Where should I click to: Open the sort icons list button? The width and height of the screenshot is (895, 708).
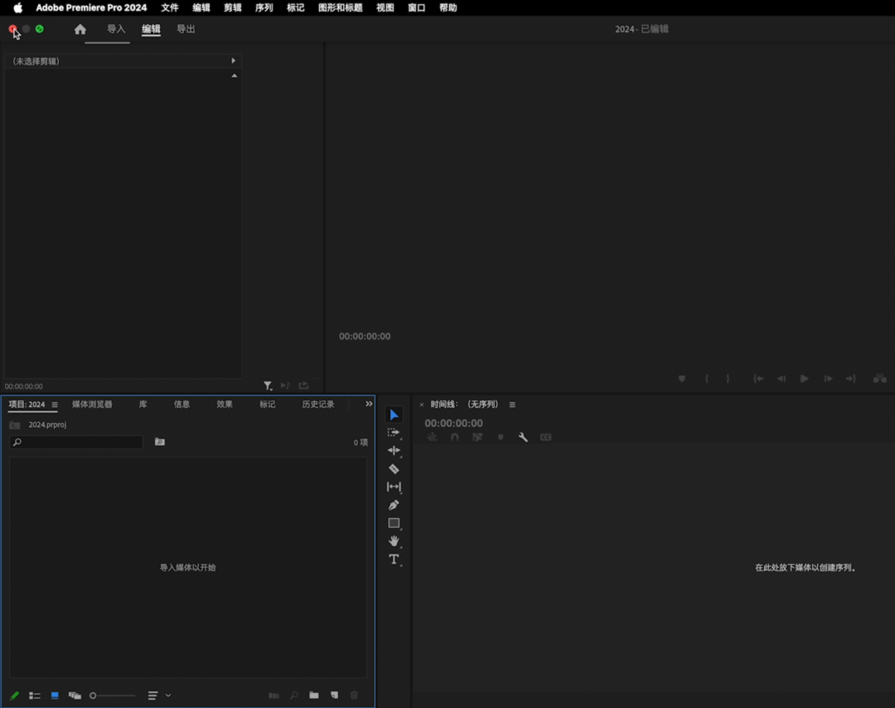[153, 696]
